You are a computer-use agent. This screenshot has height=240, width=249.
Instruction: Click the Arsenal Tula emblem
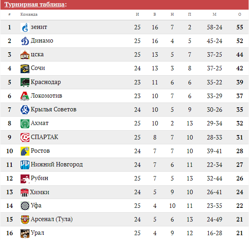click(25, 219)
